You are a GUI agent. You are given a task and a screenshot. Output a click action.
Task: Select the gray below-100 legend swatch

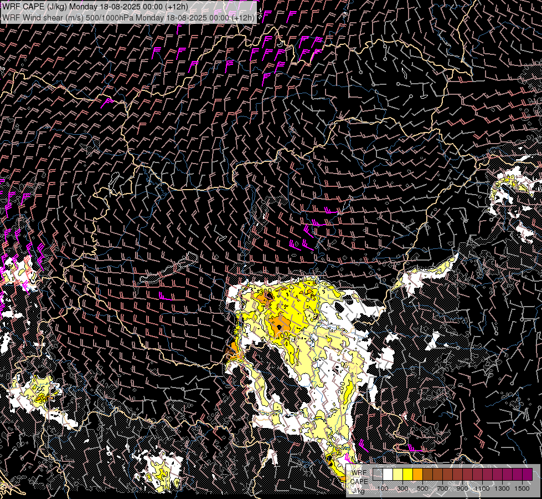(378, 474)
